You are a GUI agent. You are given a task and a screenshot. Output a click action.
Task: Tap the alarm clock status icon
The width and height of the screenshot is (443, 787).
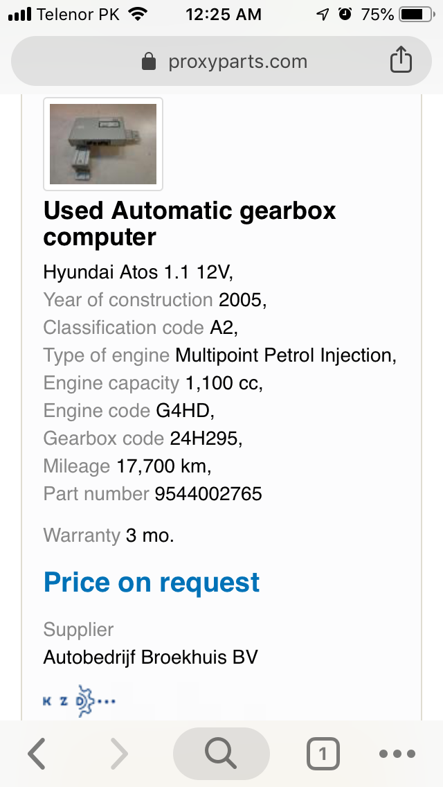[345, 14]
